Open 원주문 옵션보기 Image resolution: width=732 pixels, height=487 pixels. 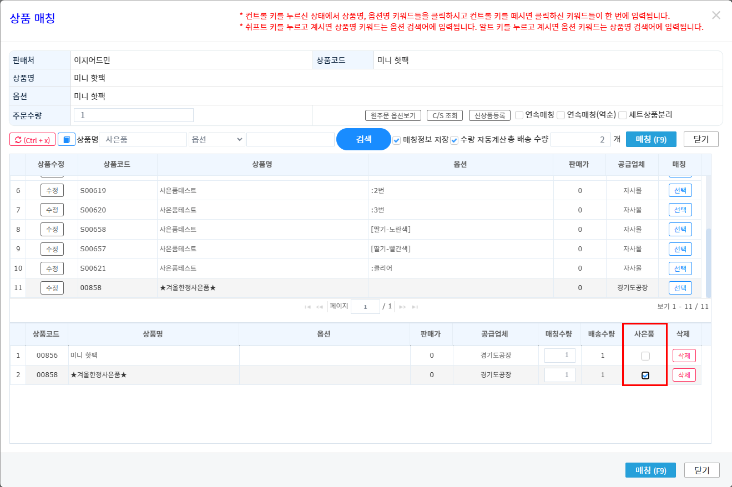(x=393, y=115)
